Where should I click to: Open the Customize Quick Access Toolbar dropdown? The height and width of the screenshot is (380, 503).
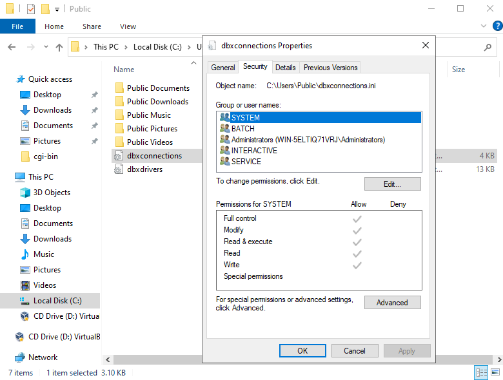point(57,9)
